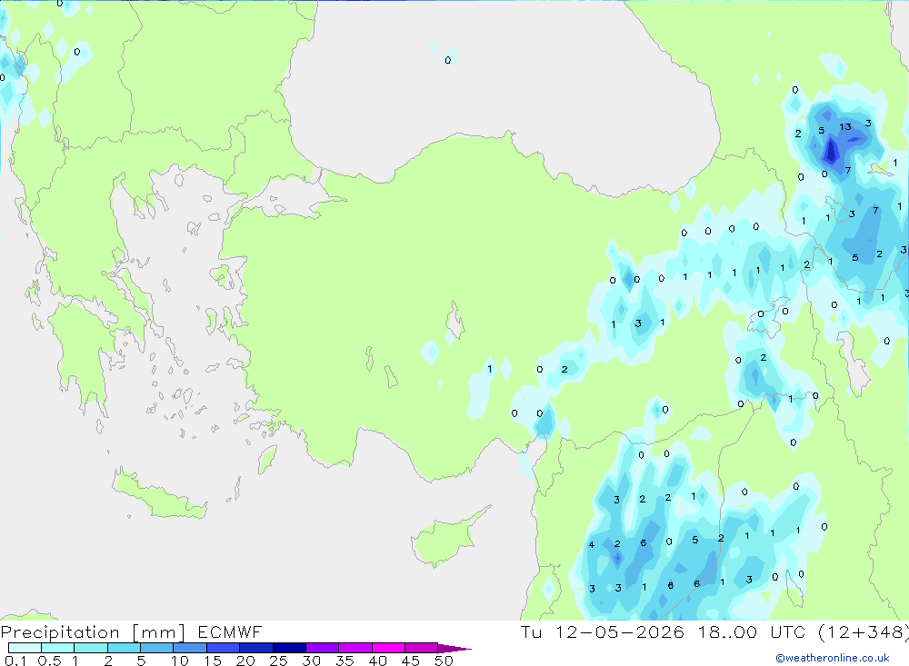Click the above-50 arrow tip of legend
The width and height of the screenshot is (909, 666).
pos(454,649)
